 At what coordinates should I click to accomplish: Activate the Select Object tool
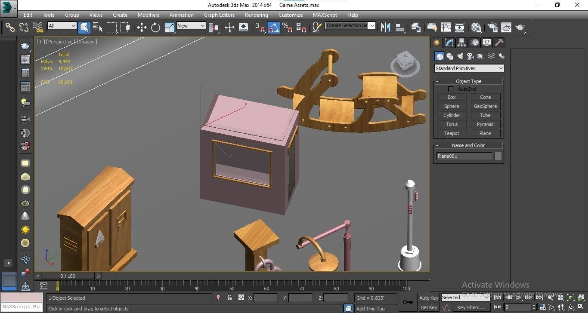84,28
